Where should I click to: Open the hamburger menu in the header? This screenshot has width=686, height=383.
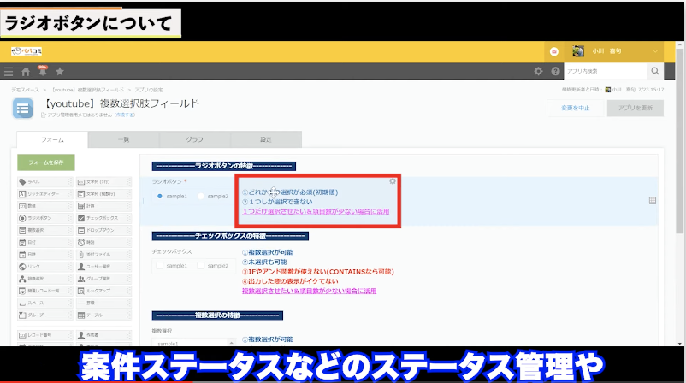point(9,72)
